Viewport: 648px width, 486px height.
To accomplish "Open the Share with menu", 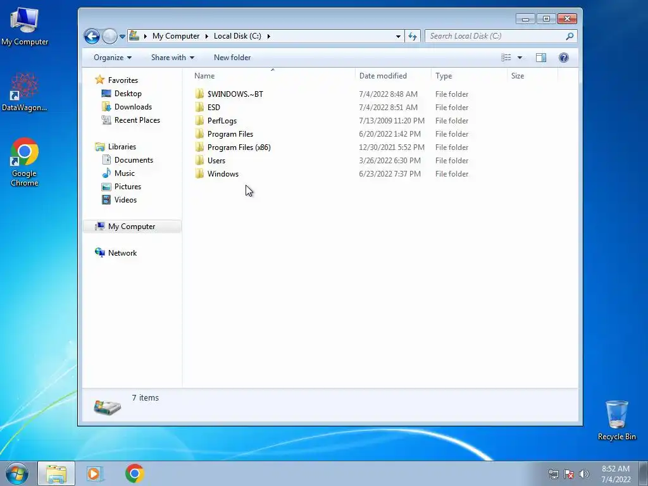I will 172,58.
